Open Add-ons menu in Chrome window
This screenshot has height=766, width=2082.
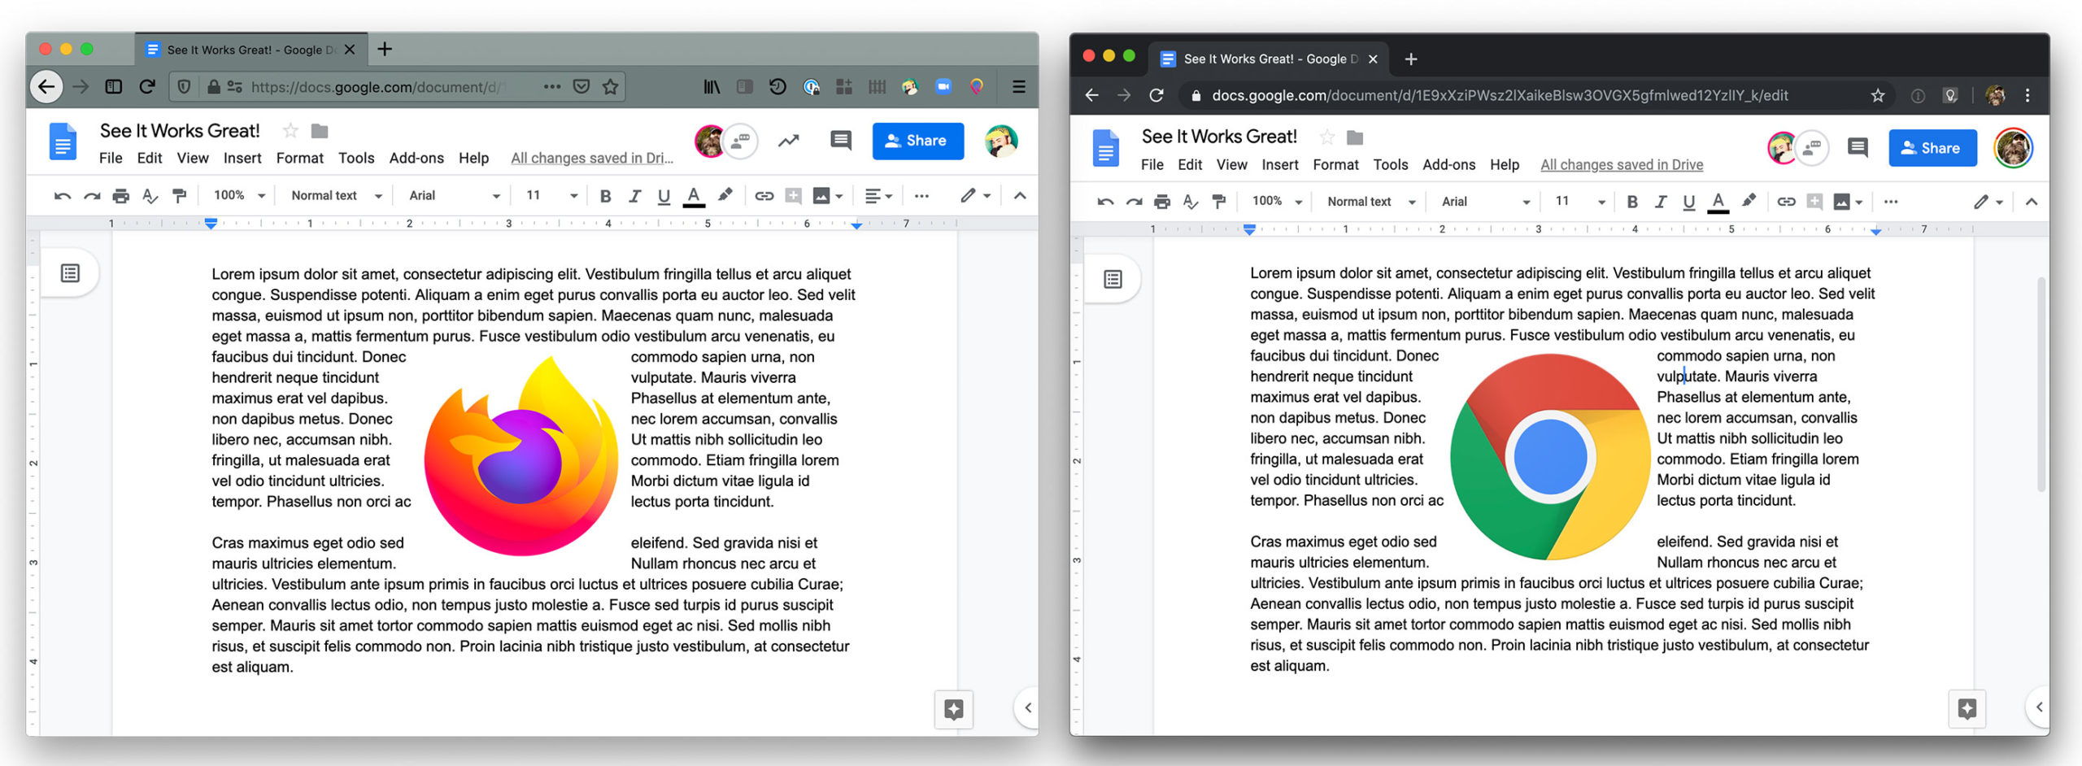(1448, 164)
